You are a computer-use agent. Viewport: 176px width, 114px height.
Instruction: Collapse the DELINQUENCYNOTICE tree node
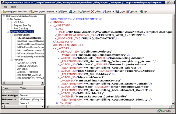8,32
